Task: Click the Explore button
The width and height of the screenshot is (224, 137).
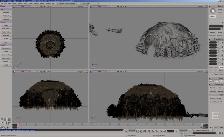Action: tap(213, 33)
